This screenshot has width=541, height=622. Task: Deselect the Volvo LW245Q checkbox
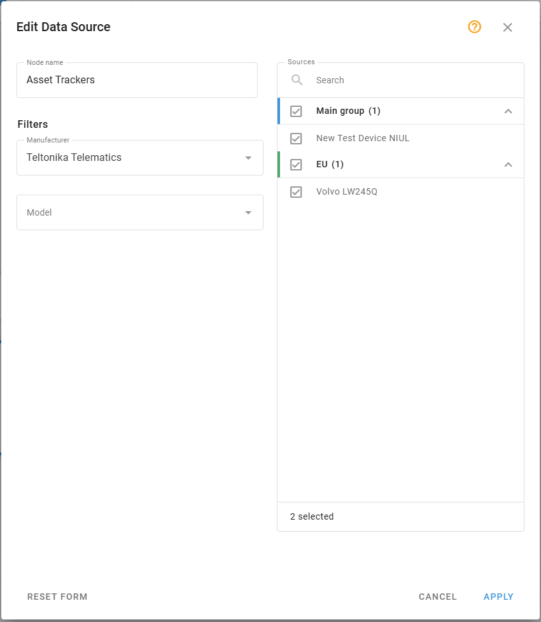click(x=296, y=191)
